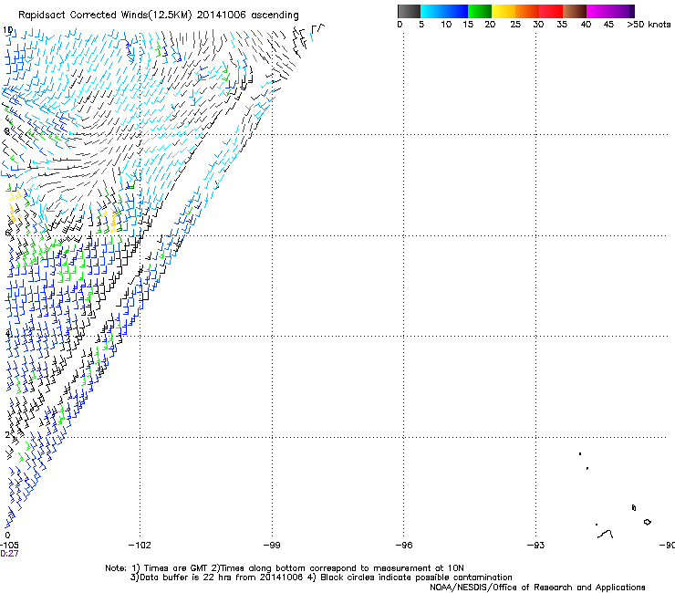Click the NOAA/NESDIS credit line
Viewport: 675px width, 593px height.
tap(537, 588)
